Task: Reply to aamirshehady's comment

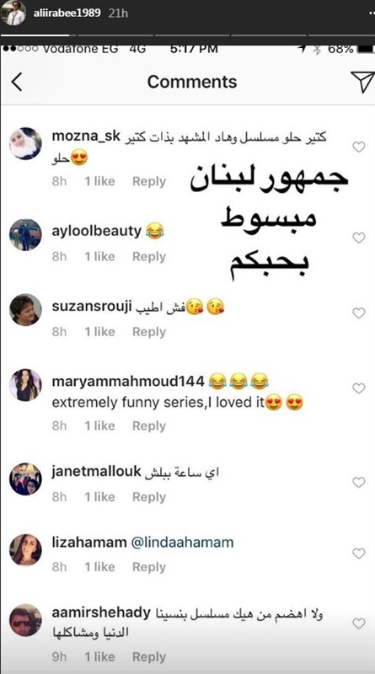Action: tap(149, 657)
